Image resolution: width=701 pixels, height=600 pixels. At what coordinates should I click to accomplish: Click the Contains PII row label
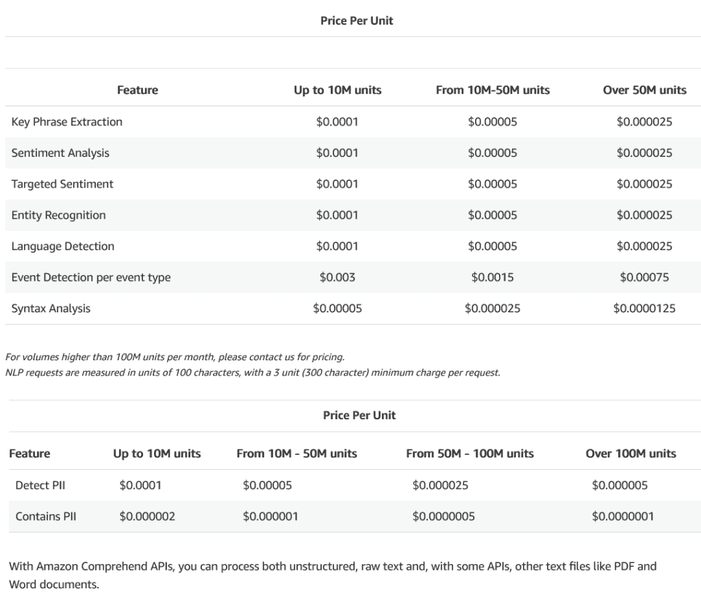pyautogui.click(x=46, y=516)
